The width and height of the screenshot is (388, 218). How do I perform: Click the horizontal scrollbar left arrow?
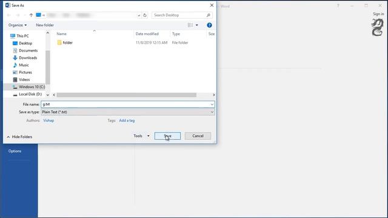[x=54, y=95]
